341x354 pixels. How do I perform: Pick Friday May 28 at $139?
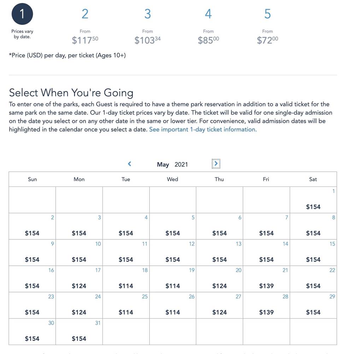[266, 305]
